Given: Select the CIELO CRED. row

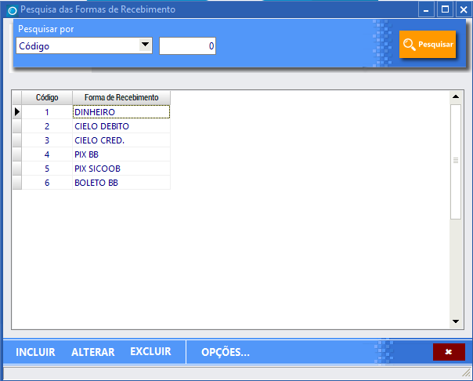Looking at the screenshot, I should (x=121, y=140).
